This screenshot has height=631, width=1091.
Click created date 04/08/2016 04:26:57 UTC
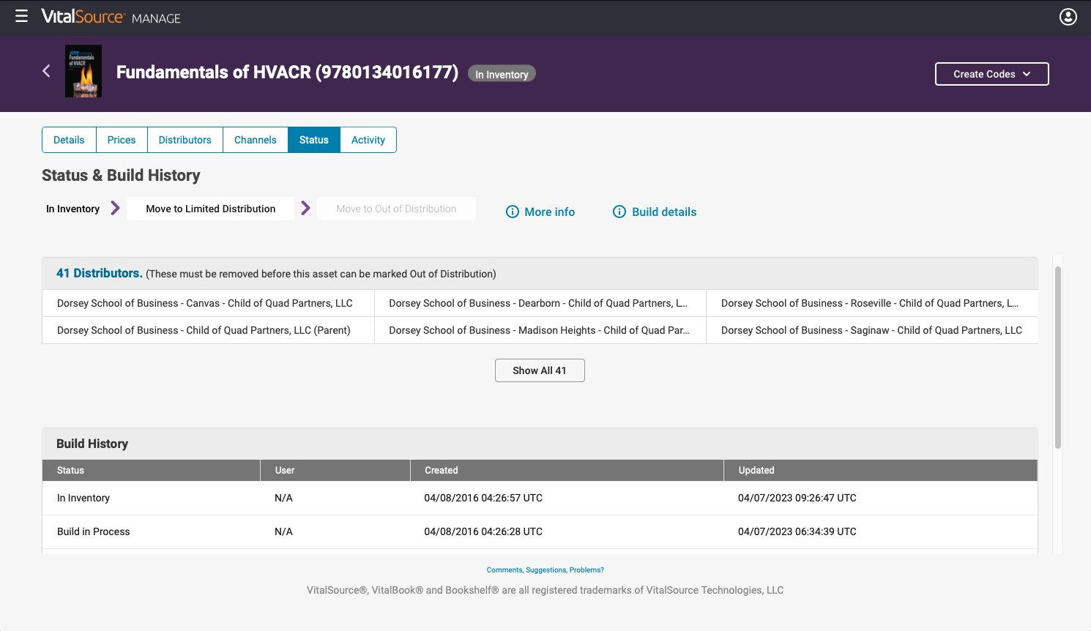483,498
